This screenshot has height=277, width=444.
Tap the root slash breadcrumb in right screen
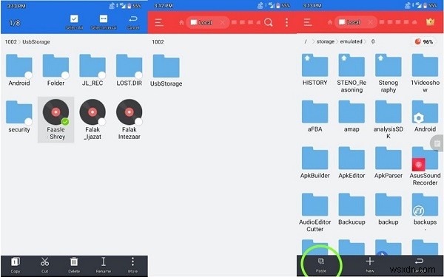(x=306, y=41)
